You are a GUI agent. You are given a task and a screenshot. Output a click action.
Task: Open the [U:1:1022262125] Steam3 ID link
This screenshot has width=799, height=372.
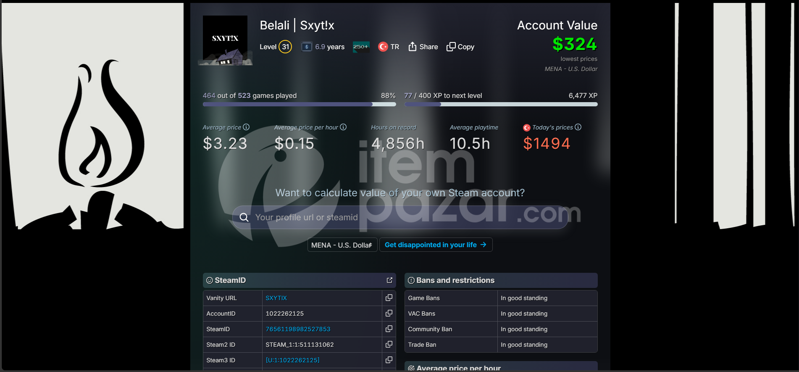[x=292, y=360]
